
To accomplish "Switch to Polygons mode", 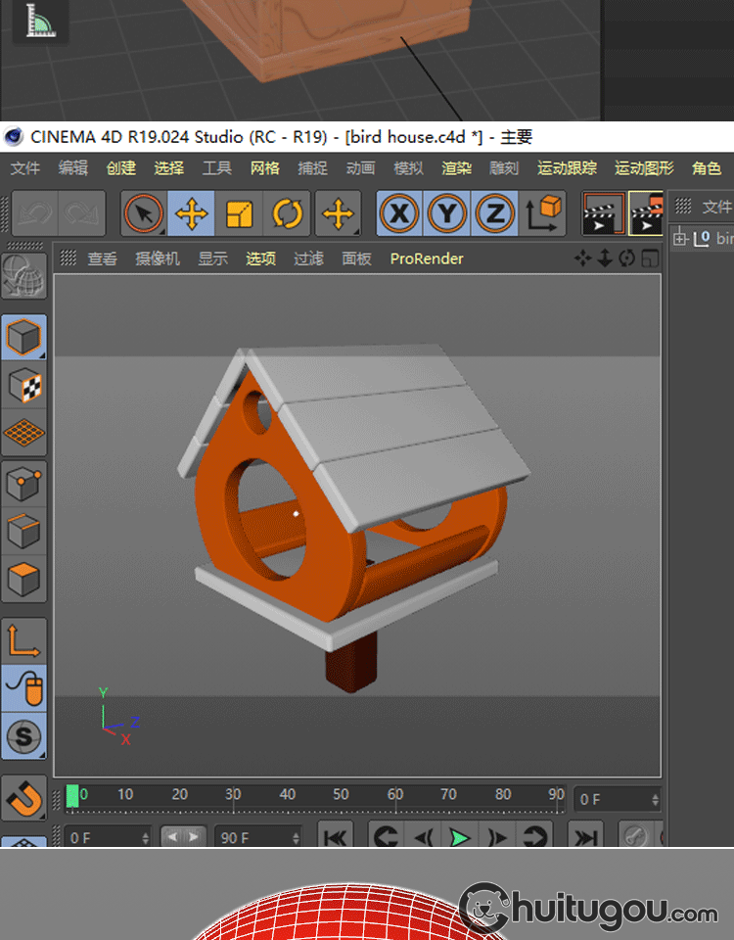I will click(x=23, y=579).
